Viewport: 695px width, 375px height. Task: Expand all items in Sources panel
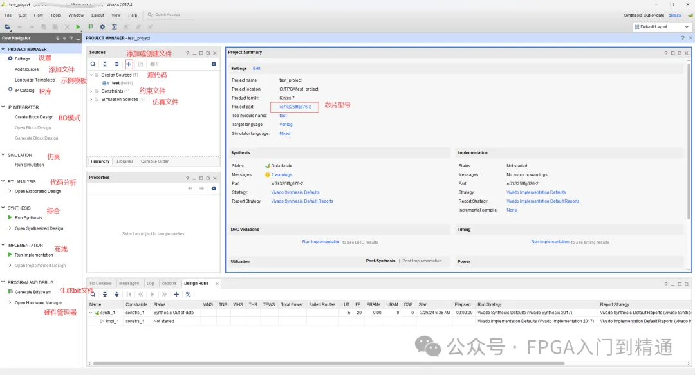[116, 64]
